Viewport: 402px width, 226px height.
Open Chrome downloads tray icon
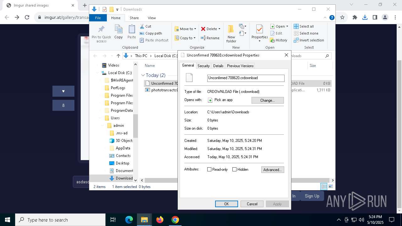pos(365,17)
